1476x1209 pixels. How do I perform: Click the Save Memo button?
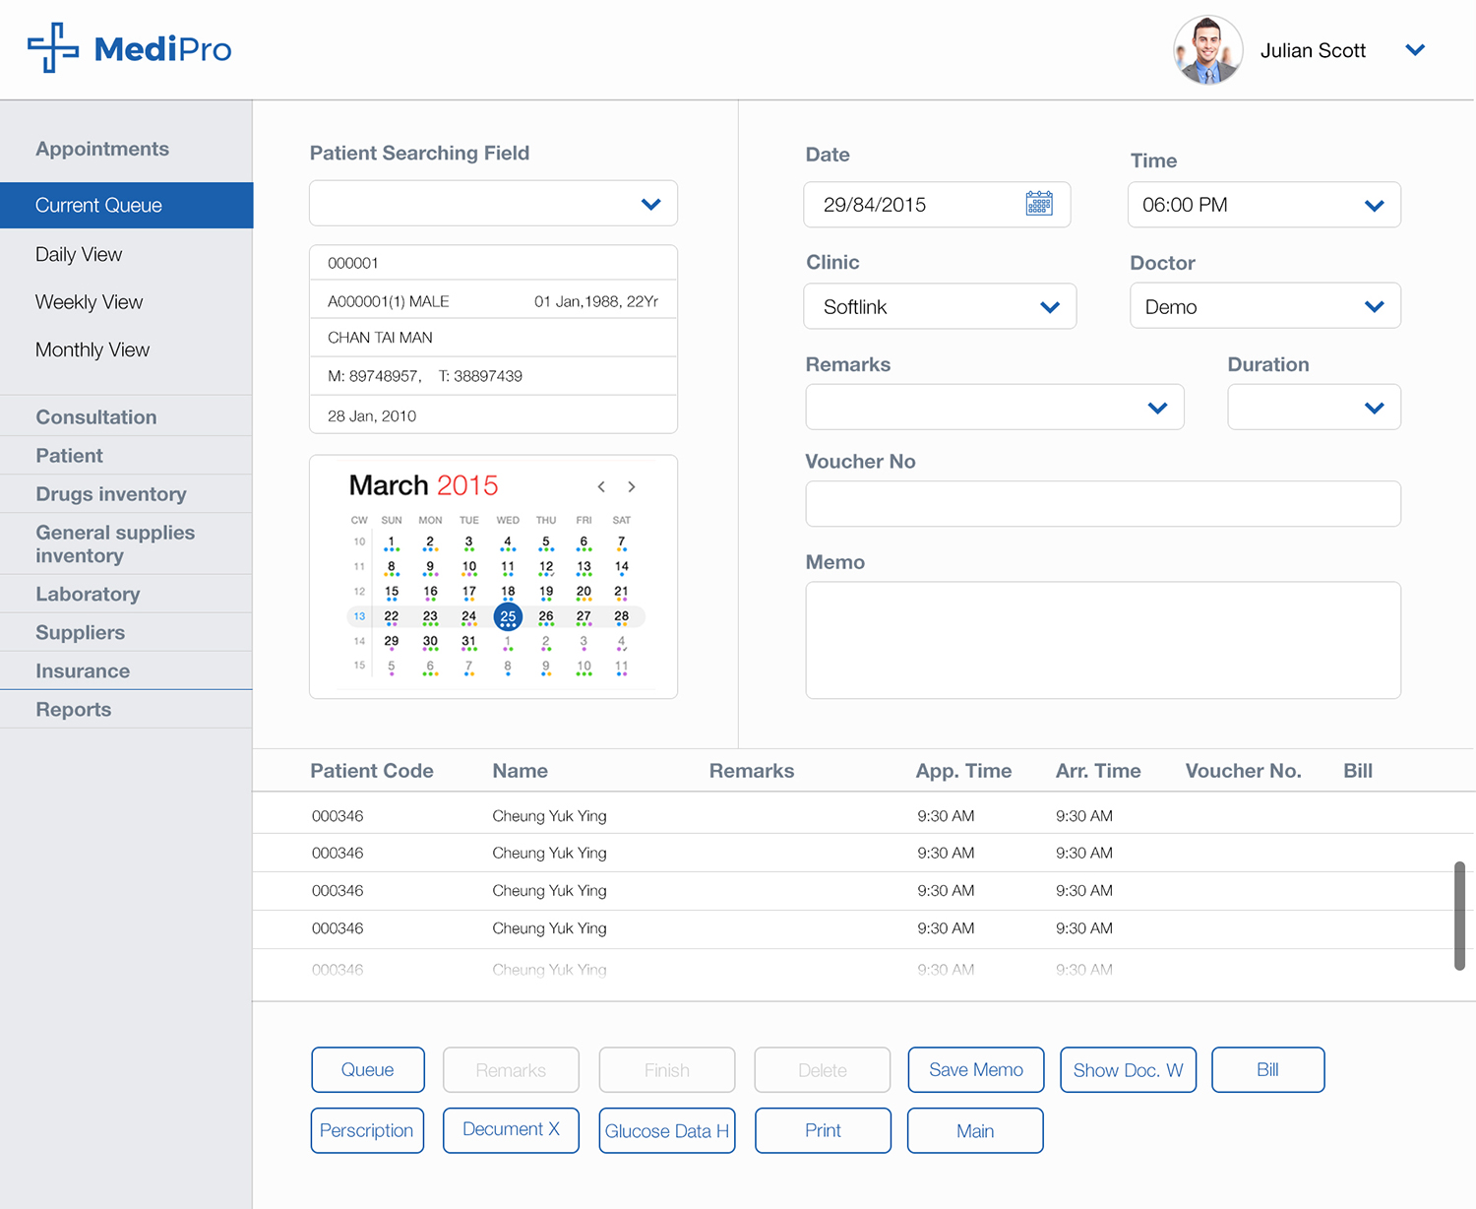975,1070
